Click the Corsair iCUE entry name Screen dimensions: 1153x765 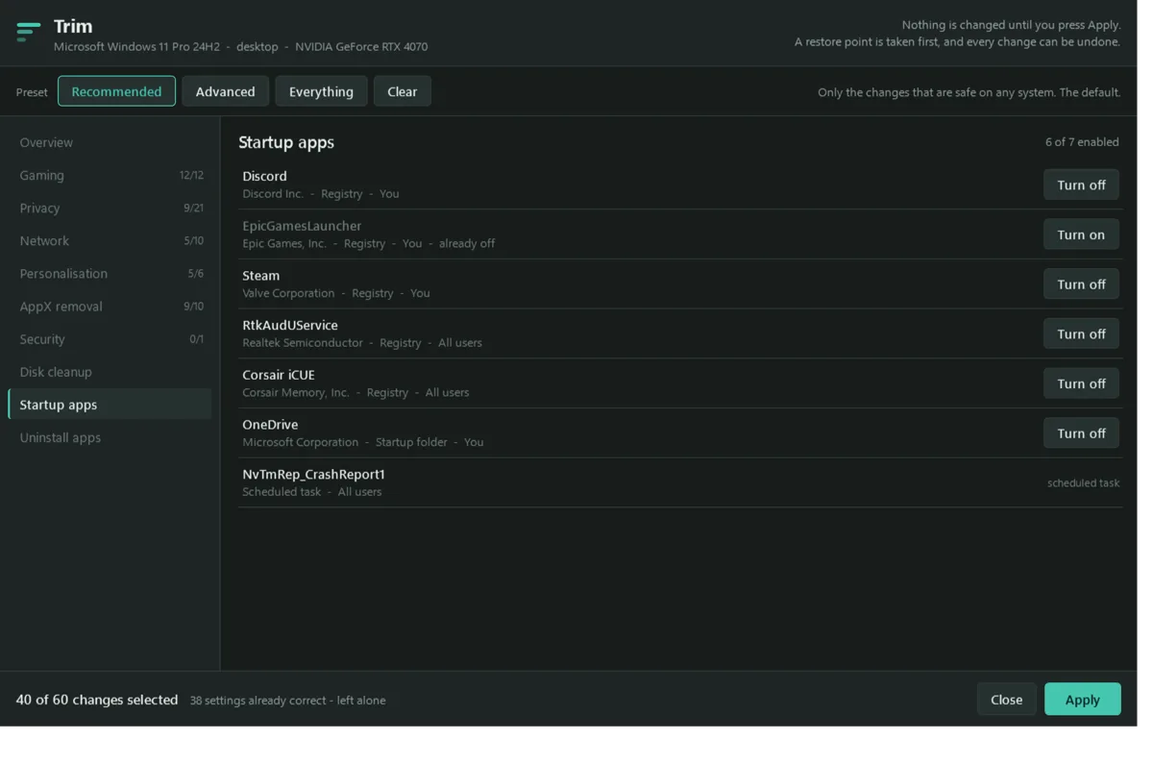click(279, 375)
